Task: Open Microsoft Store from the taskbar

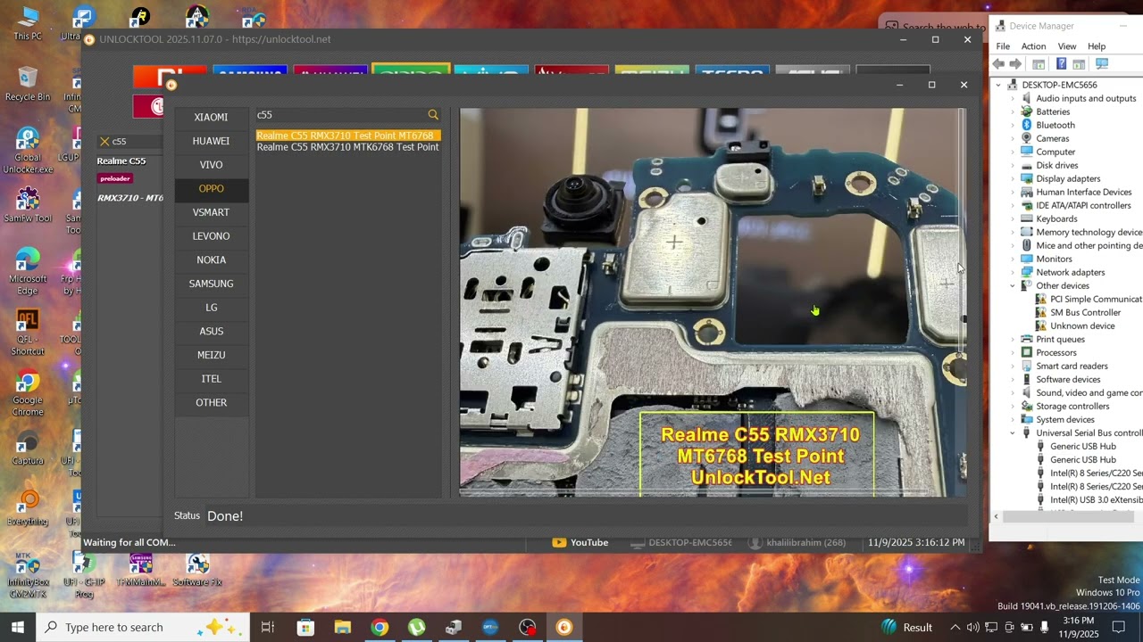Action: 305,627
